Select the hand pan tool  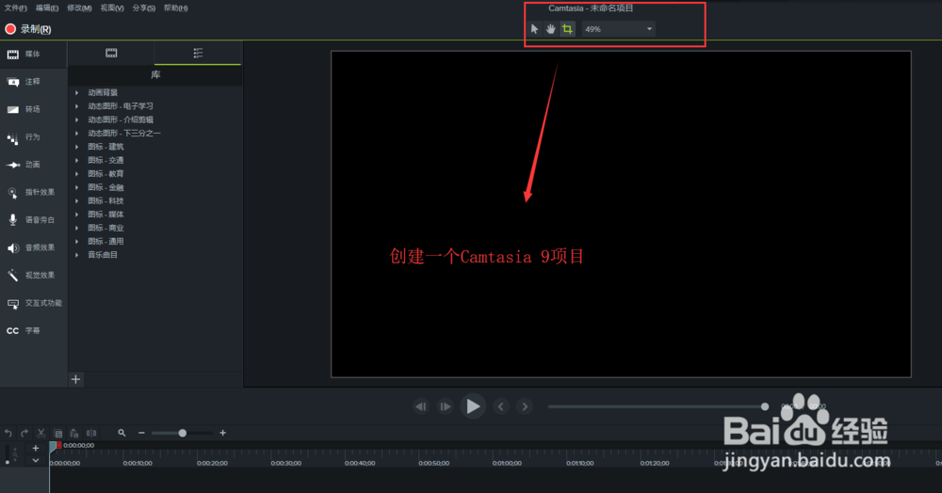click(551, 29)
